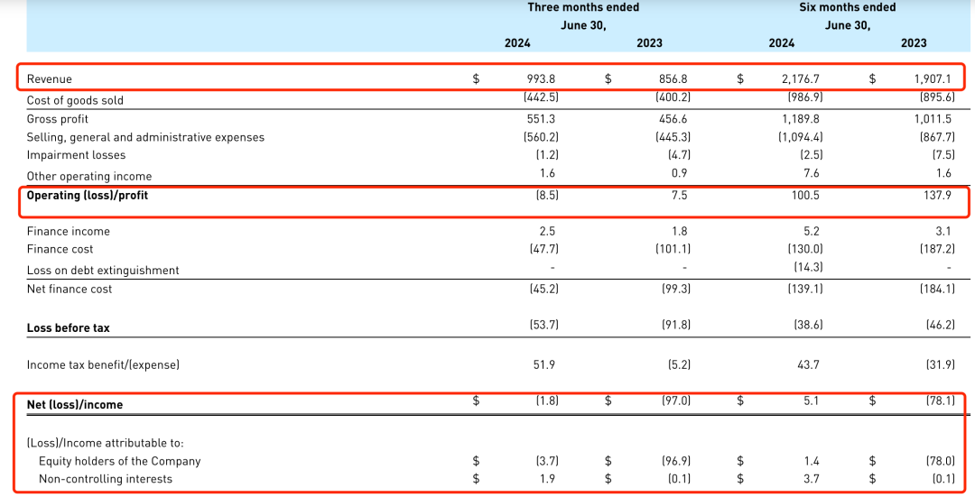Click the Loss on debt extinguishment label
This screenshot has width=975, height=497.
[103, 270]
